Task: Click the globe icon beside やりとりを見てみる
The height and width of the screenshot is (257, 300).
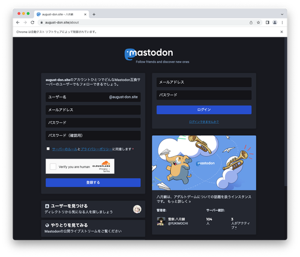Action: (x=47, y=225)
